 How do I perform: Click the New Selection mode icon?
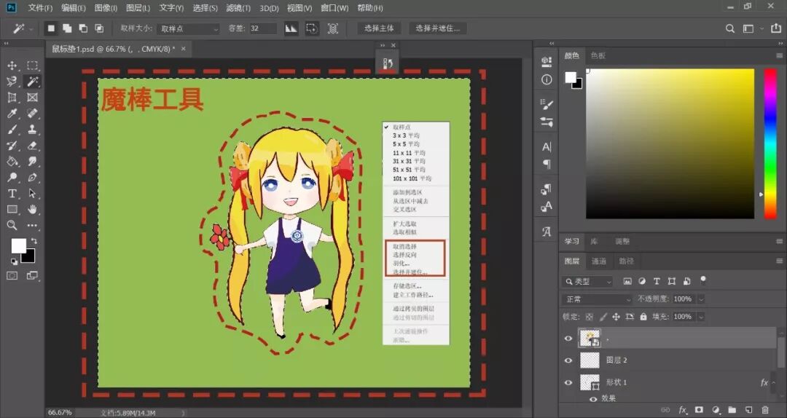(51, 28)
